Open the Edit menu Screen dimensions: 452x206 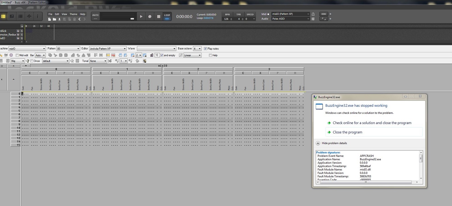point(57,14)
